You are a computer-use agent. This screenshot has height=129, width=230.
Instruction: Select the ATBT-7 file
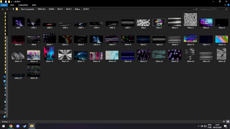point(128,23)
